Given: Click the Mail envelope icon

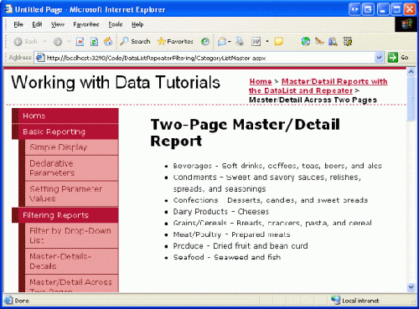Looking at the screenshot, I should 222,42.
